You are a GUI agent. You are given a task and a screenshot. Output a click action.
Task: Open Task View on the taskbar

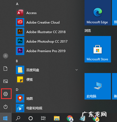click(43, 118)
